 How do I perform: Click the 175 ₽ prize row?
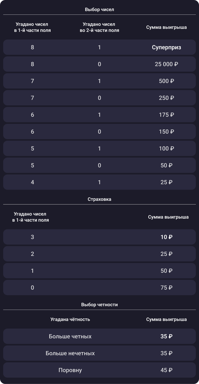point(100,115)
